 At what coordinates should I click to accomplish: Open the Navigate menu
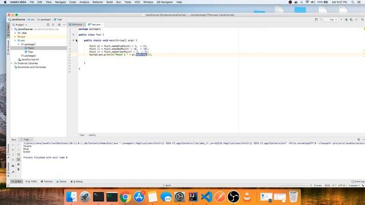click(x=60, y=2)
